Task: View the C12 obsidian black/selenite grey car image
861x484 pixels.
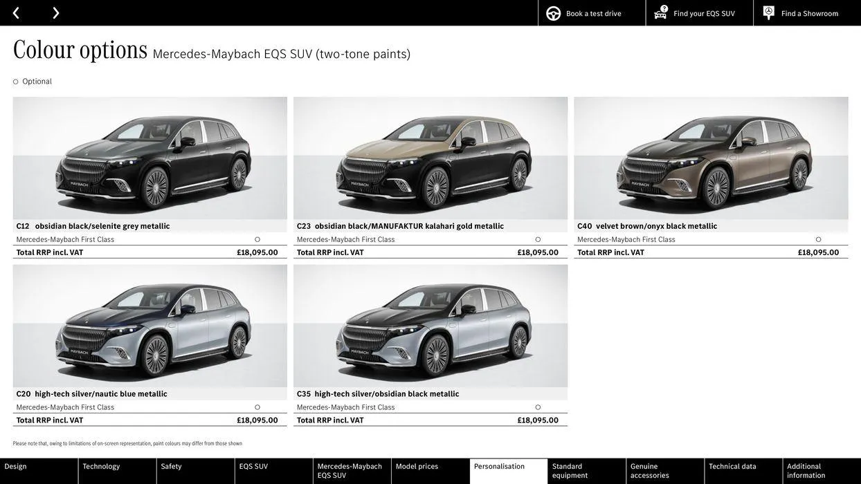Action: click(150, 158)
